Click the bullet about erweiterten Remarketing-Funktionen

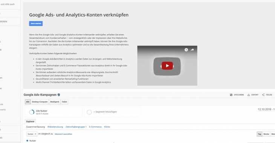click(62, 79)
